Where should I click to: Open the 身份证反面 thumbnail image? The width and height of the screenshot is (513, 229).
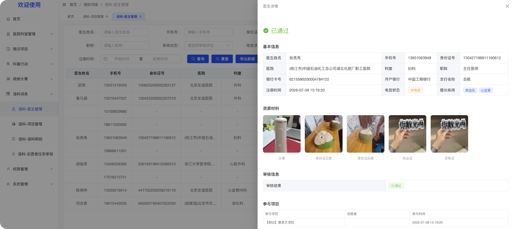[366, 134]
